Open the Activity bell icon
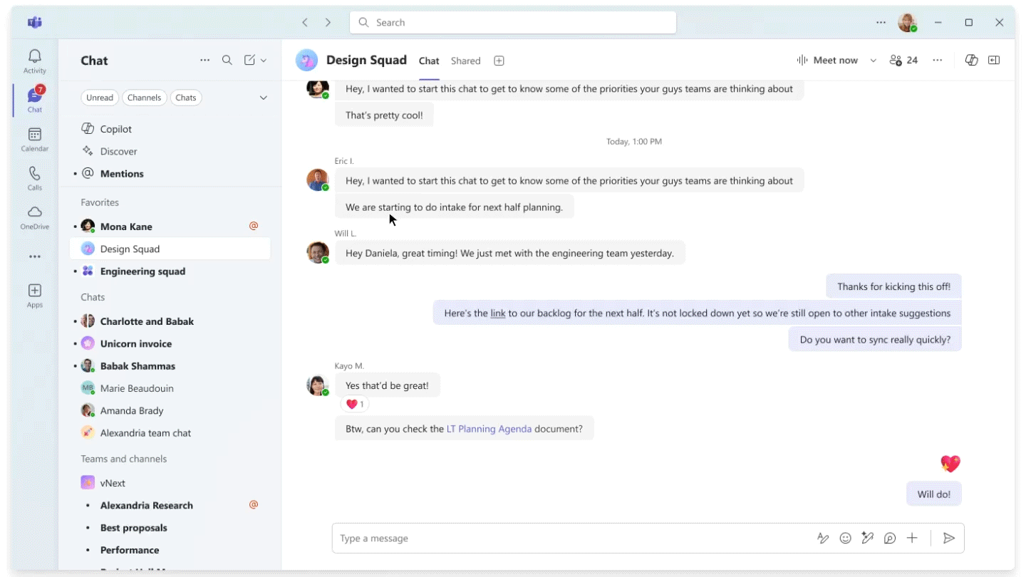 34,61
